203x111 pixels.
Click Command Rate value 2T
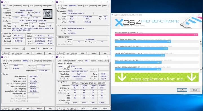33,93
